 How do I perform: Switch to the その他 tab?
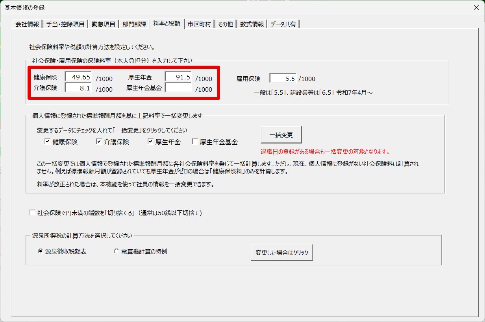pos(225,24)
